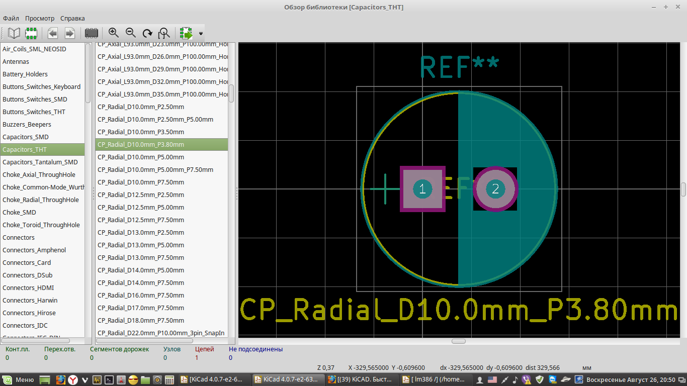Screen dimensions: 687x386
Task: Click the footprint list vertical scrollbar thumb
Action: tap(231, 93)
